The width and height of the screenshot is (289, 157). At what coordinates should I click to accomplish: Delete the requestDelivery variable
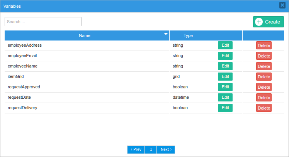click(x=263, y=108)
